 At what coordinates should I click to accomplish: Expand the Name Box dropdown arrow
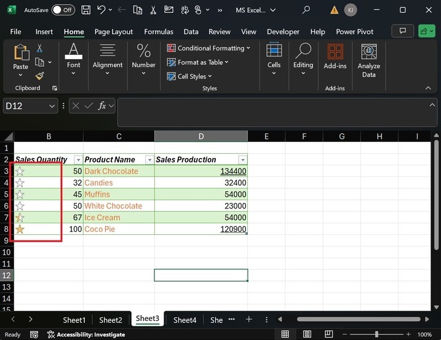pos(52,106)
